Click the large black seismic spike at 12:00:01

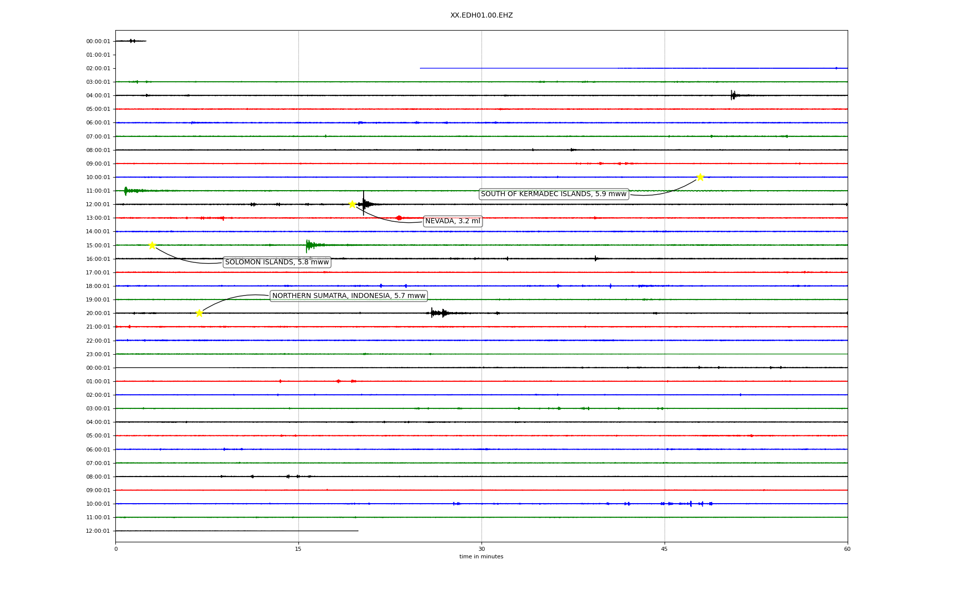coord(364,204)
